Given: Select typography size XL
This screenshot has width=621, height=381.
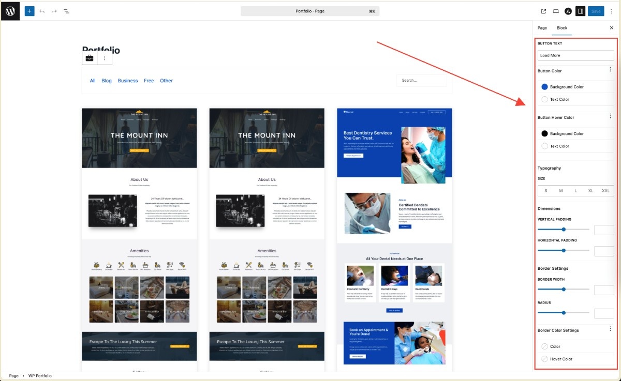Looking at the screenshot, I should (x=590, y=191).
